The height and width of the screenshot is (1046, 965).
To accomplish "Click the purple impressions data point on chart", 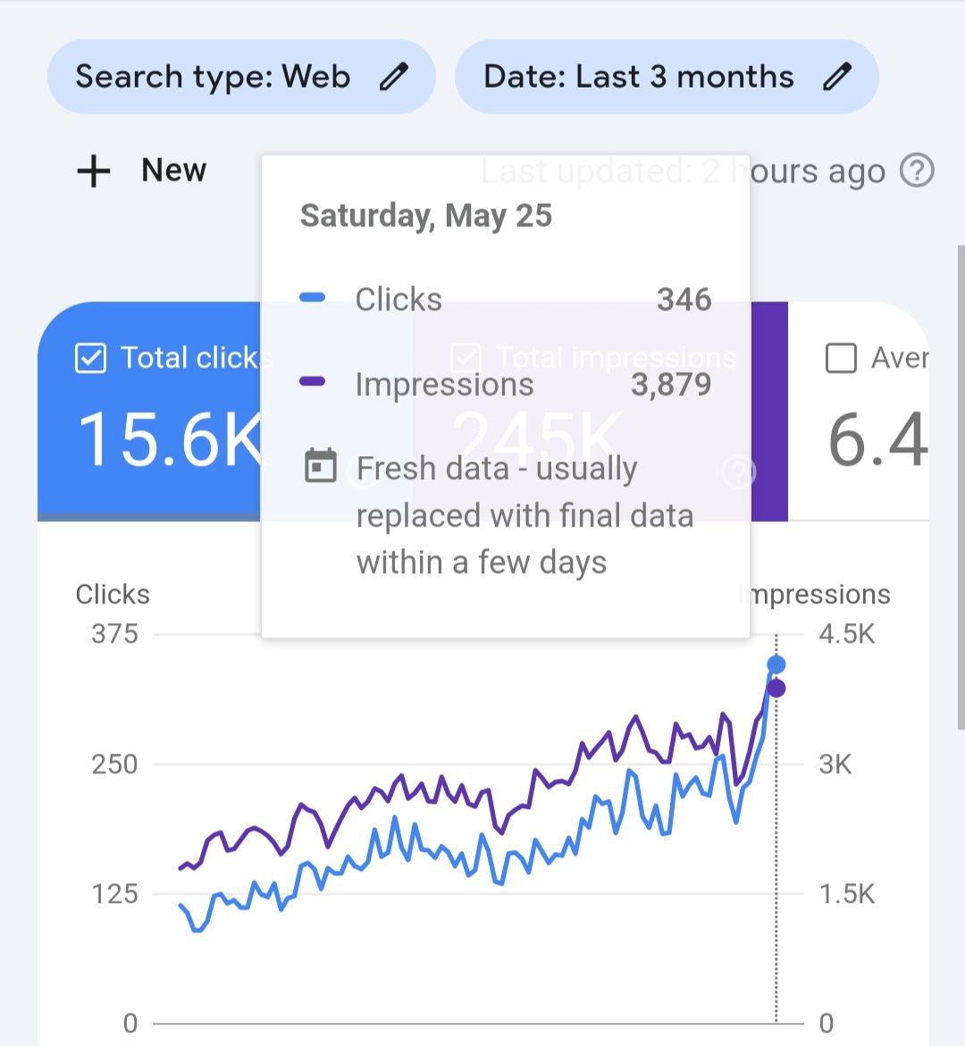I will (x=776, y=687).
